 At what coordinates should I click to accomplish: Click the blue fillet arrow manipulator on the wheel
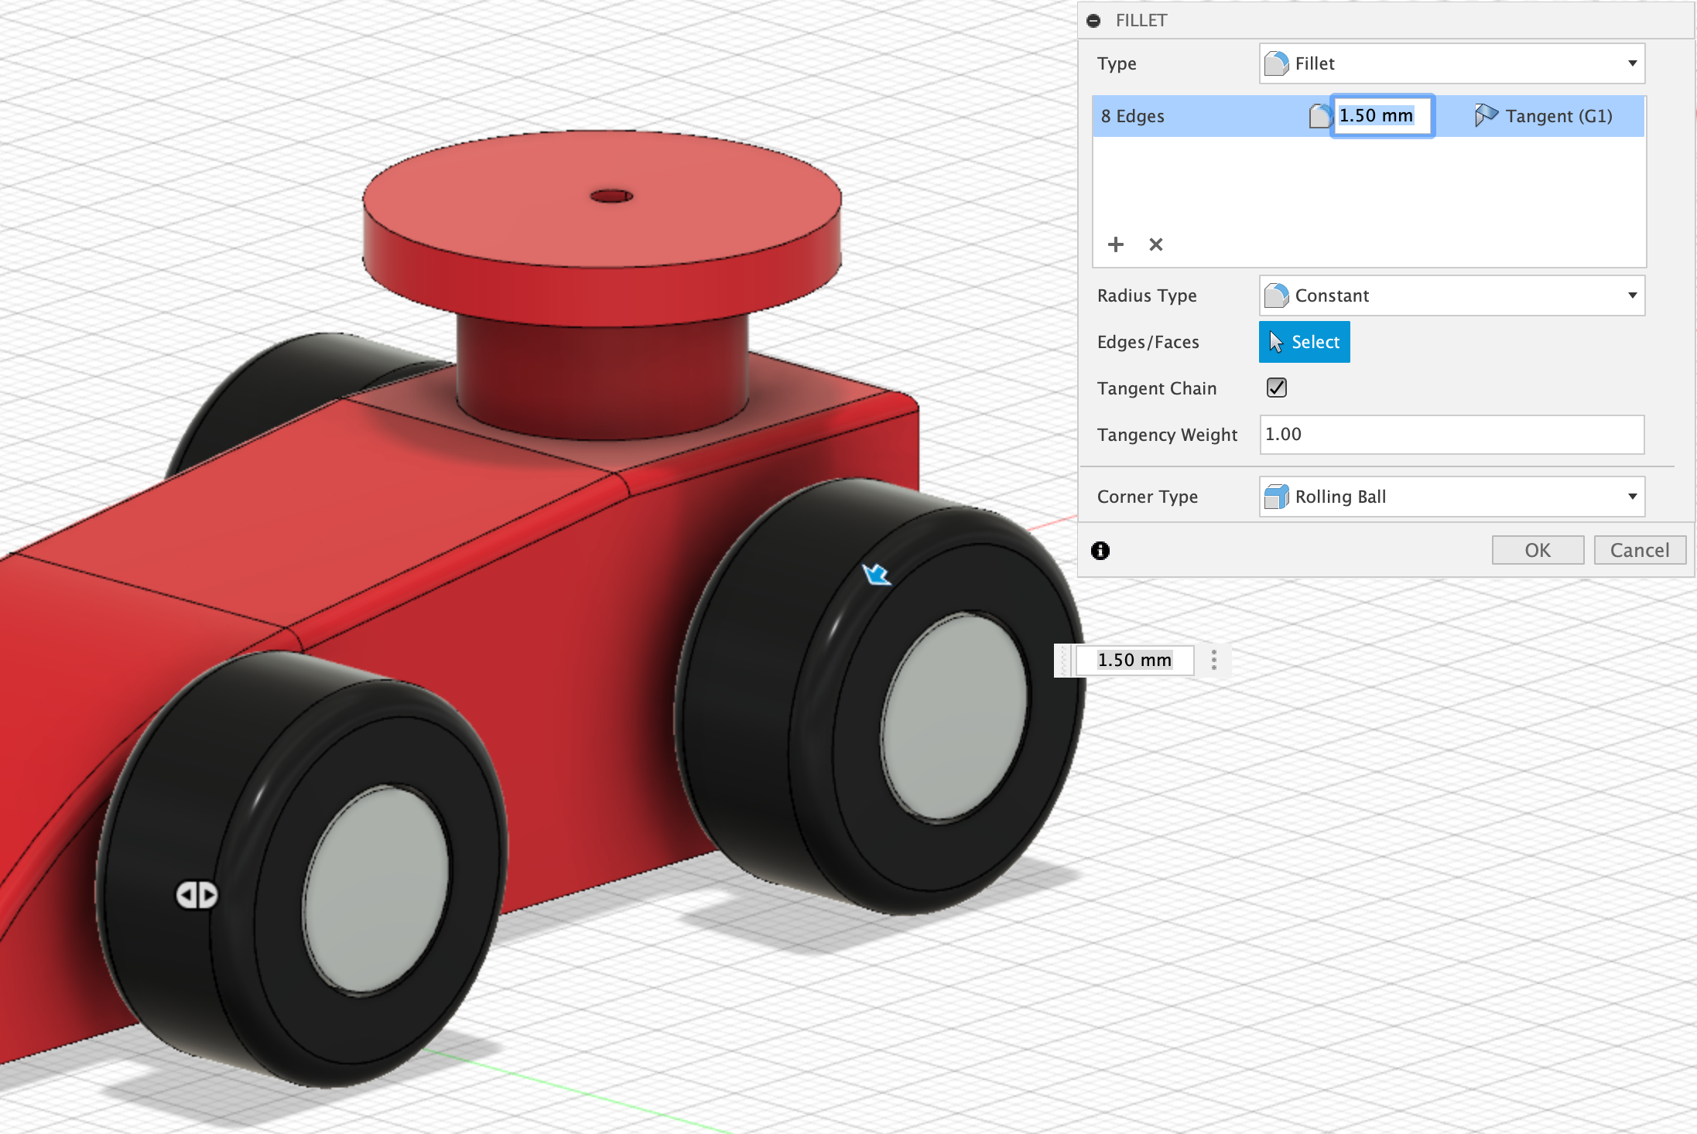coord(877,574)
